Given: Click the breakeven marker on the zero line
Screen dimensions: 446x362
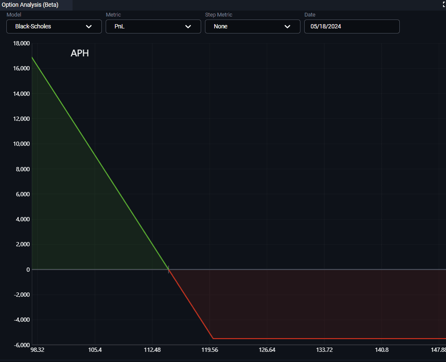Looking at the screenshot, I should tap(168, 269).
